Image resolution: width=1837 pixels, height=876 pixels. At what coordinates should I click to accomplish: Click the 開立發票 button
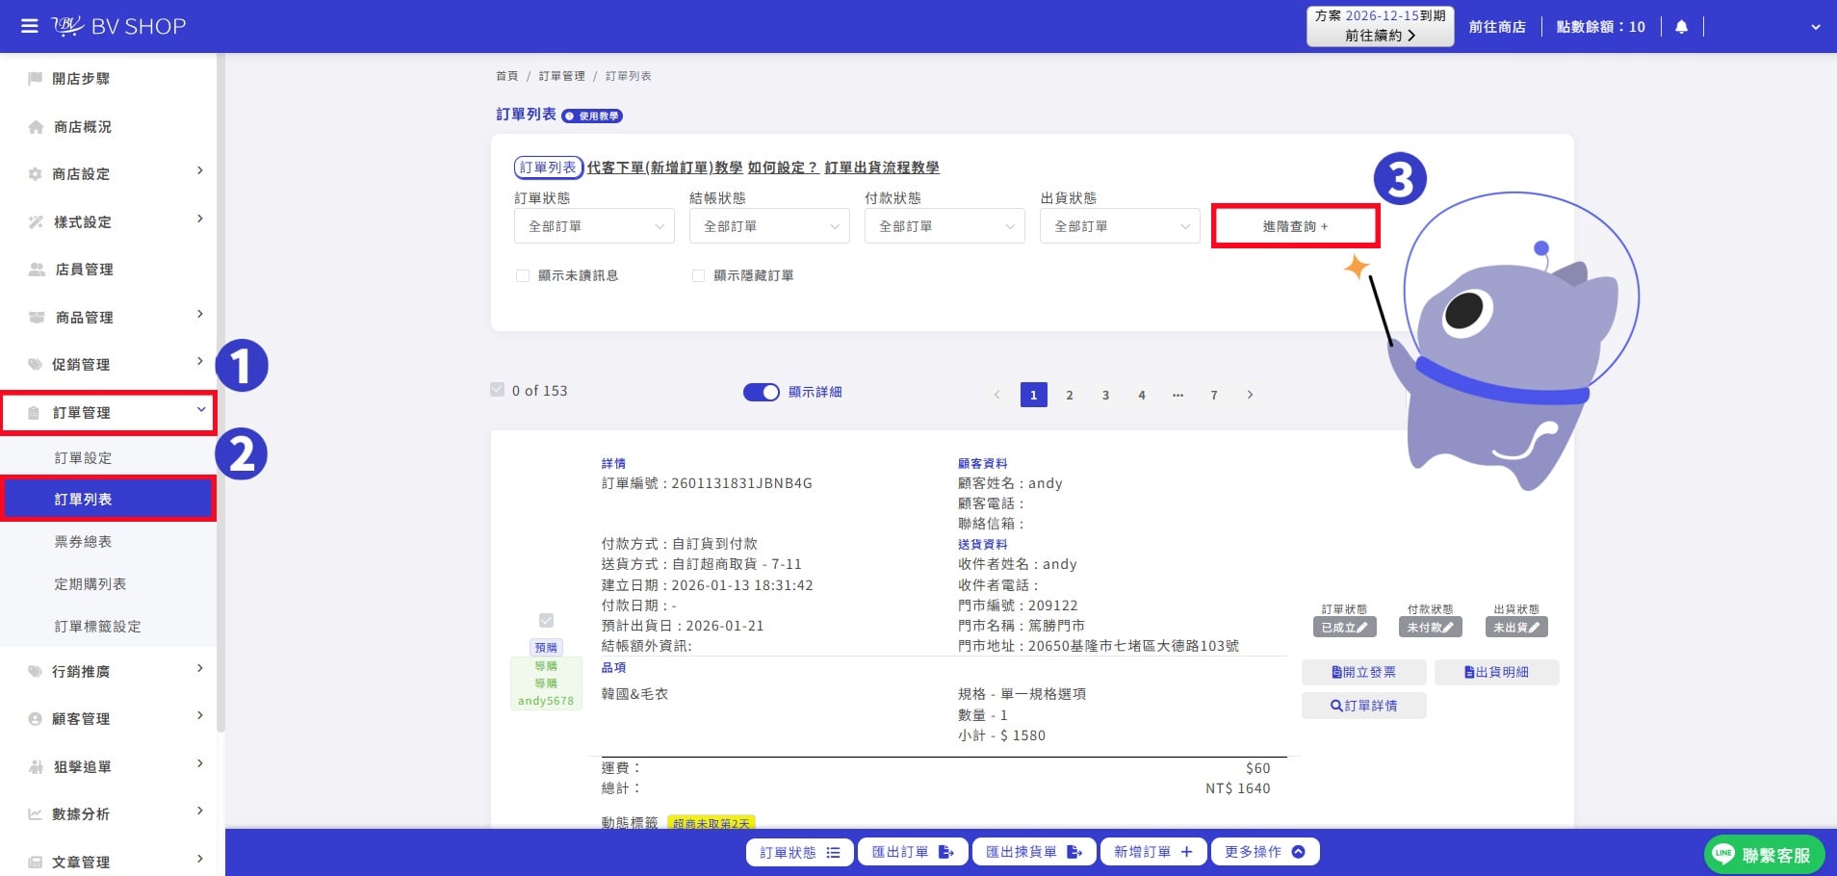pyautogui.click(x=1363, y=672)
